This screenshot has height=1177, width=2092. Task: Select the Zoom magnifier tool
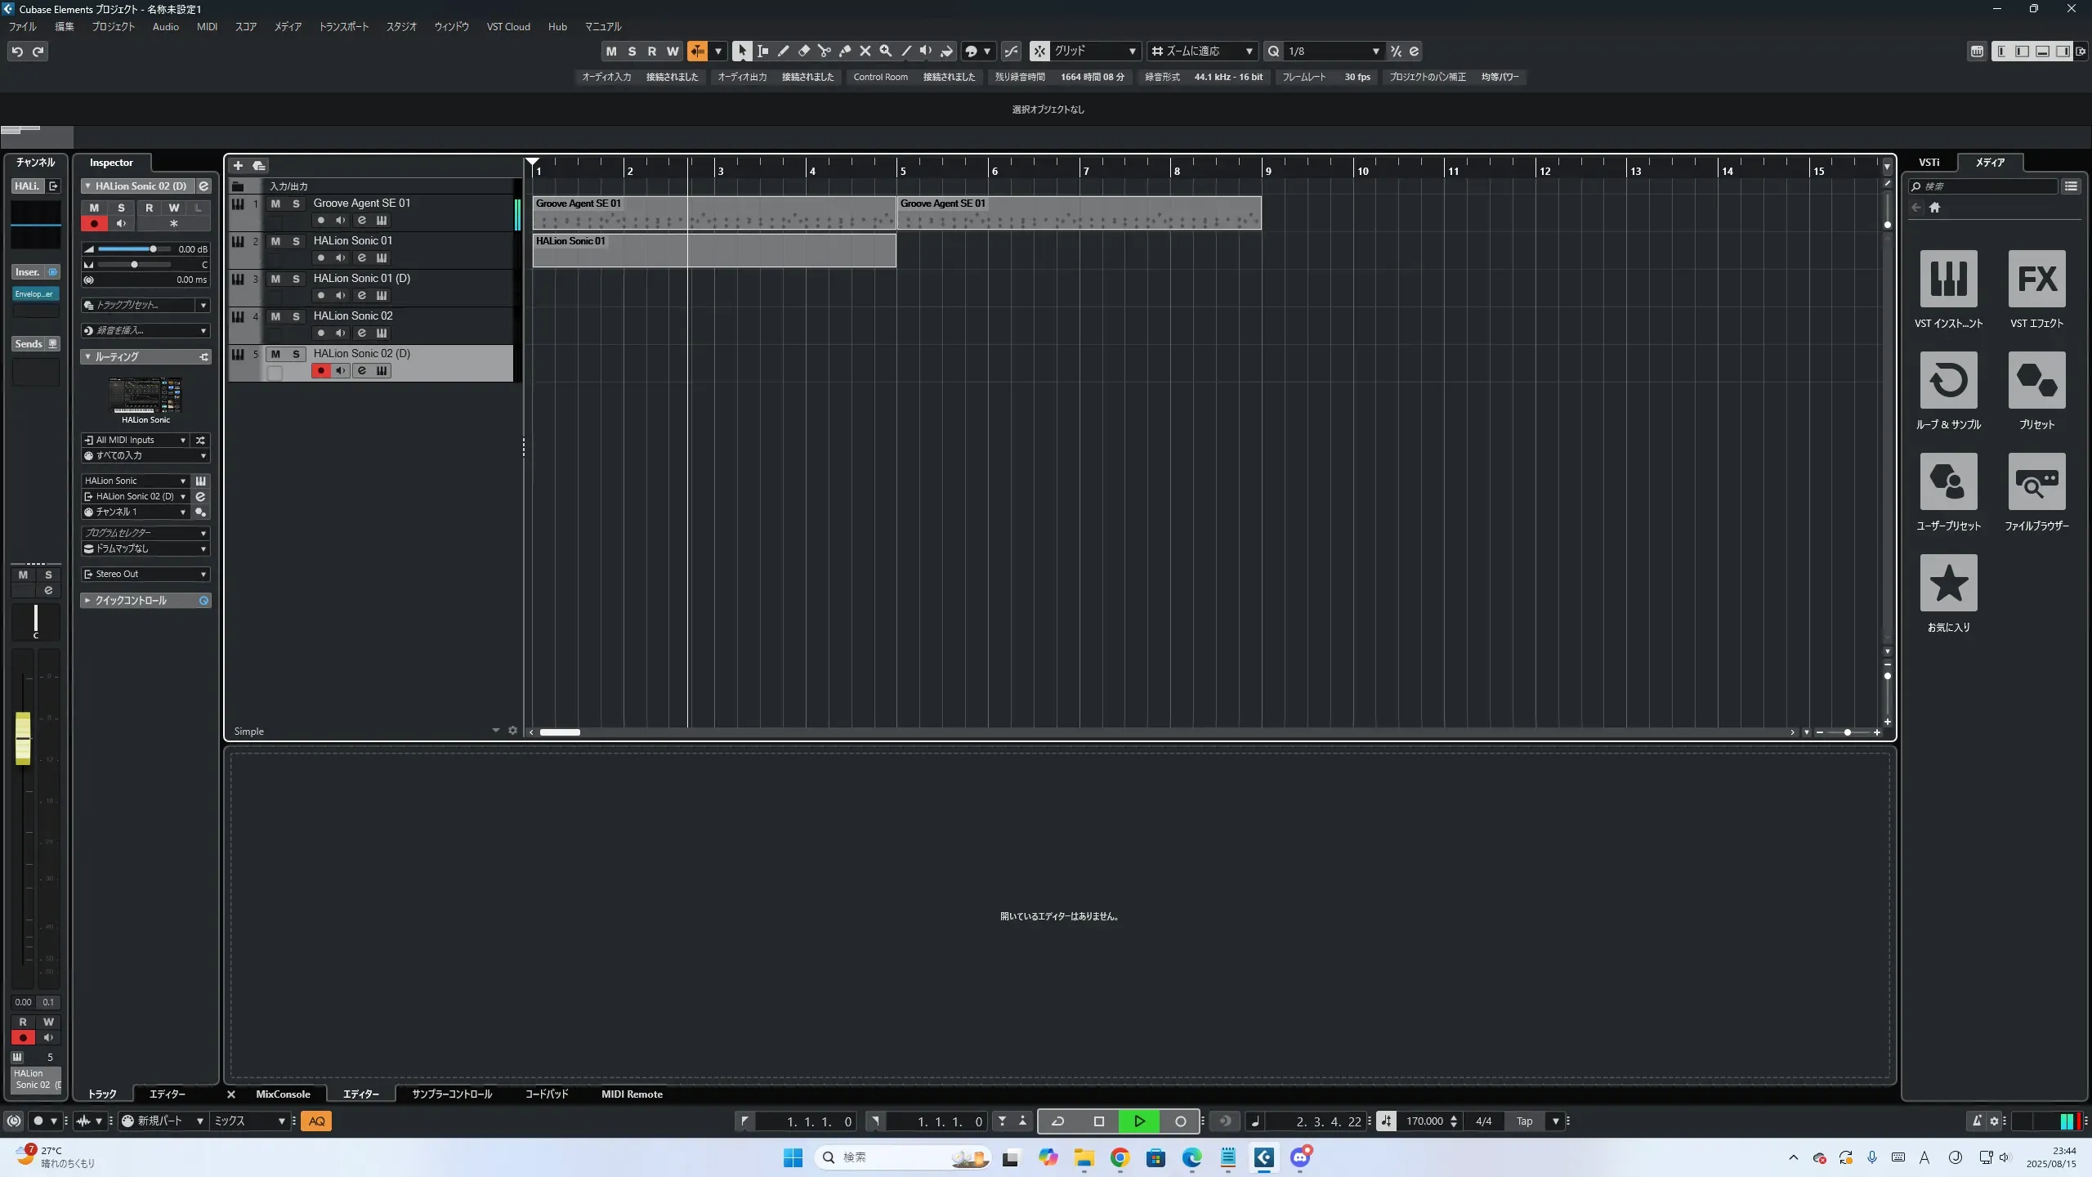tap(885, 51)
